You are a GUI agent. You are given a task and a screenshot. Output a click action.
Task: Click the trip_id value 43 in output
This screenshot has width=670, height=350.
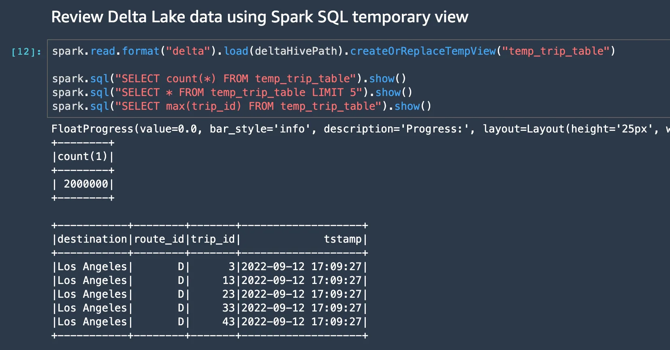(228, 322)
